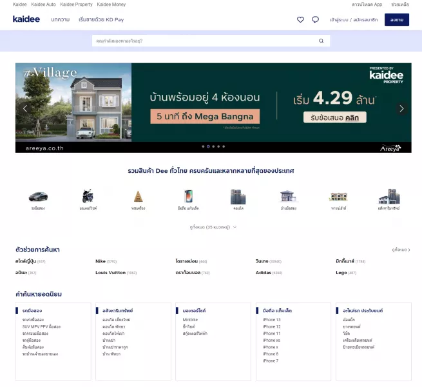Click the รับข้อเสนอ คลิก banner button
Image resolution: width=422 pixels, height=387 pixels.
(x=335, y=117)
